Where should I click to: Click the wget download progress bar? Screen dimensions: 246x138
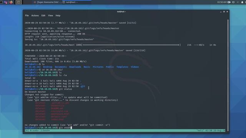(131, 45)
